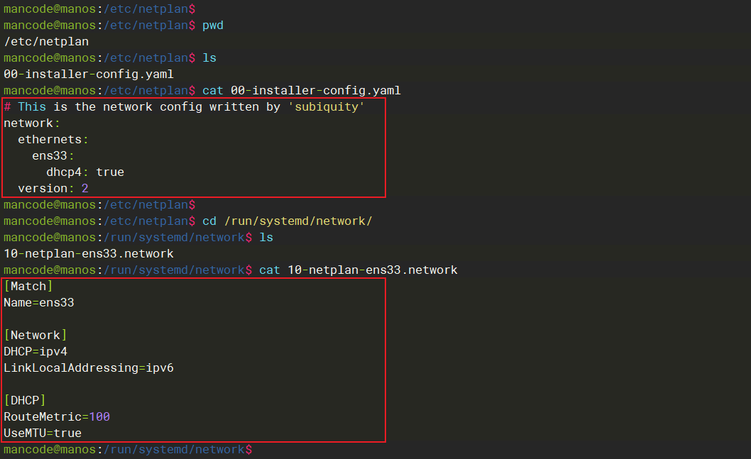Click the UseMTU=true setting
751x459 pixels.
(x=43, y=433)
